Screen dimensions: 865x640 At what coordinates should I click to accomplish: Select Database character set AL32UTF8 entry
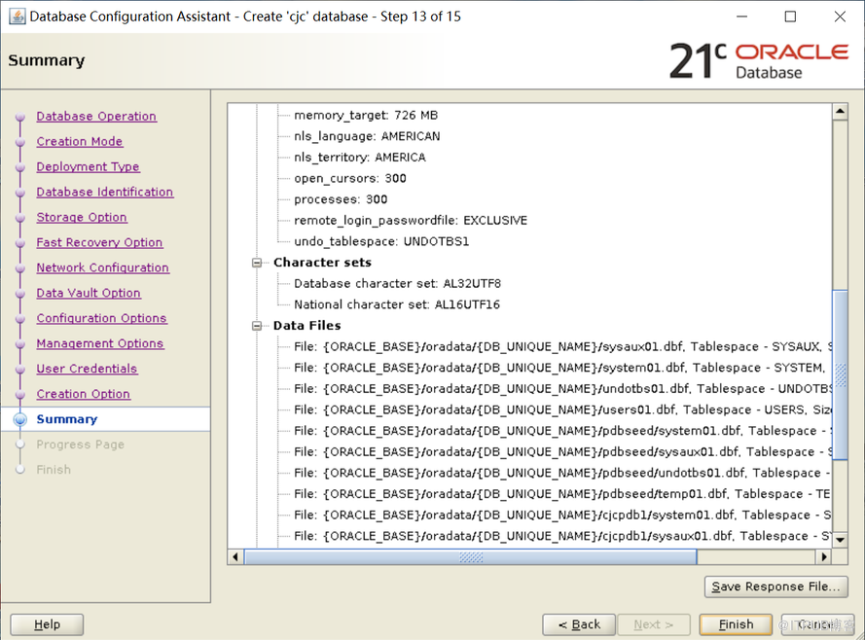(399, 283)
